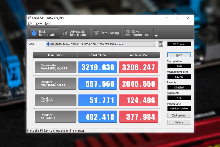Open the Drive selection dropdown

pyautogui.click(x=101, y=44)
